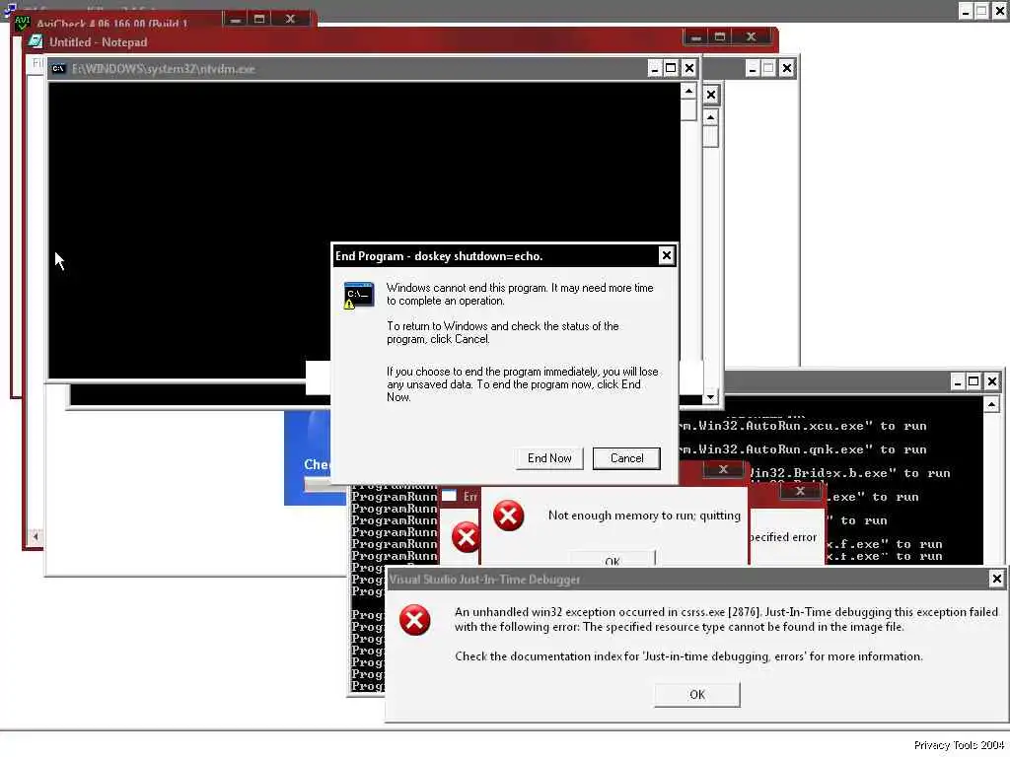The width and height of the screenshot is (1010, 757).
Task: Minimize the ntvdm.exe console window
Action: [x=655, y=68]
